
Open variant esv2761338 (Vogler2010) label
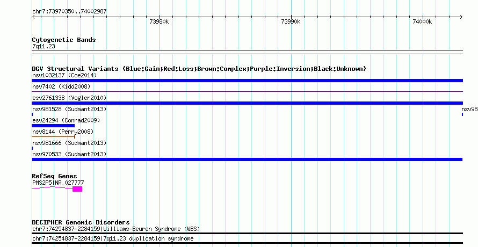click(69, 98)
